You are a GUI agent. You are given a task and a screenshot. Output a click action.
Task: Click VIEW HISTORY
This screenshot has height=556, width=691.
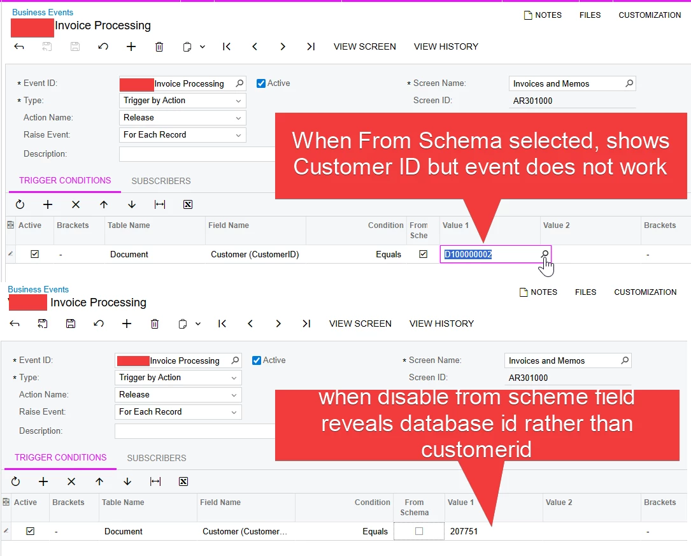[446, 46]
